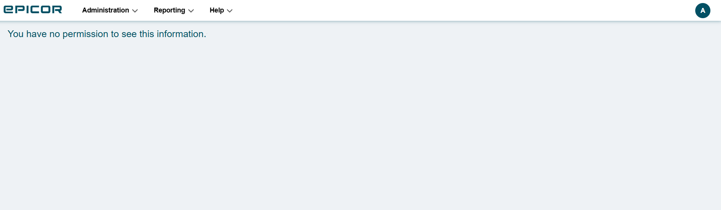Click the Help label in navbar

(x=217, y=10)
